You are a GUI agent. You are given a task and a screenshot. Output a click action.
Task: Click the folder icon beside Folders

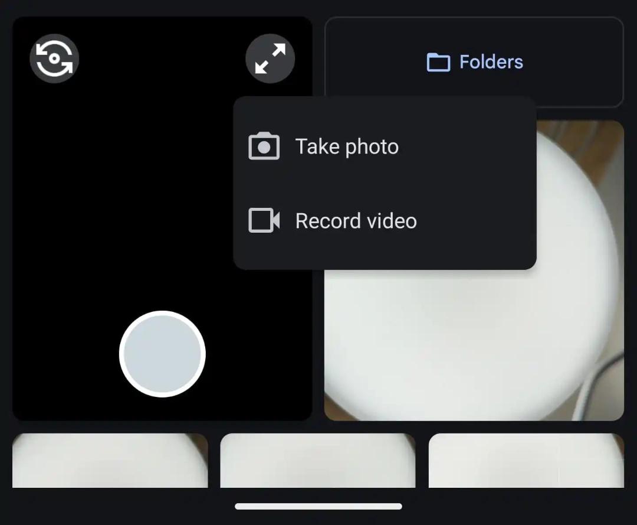point(438,62)
